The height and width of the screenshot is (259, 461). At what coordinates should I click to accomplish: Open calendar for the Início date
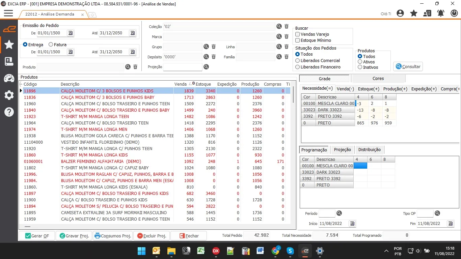352,224
